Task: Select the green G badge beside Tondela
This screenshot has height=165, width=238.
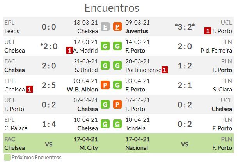Action: [117, 124]
